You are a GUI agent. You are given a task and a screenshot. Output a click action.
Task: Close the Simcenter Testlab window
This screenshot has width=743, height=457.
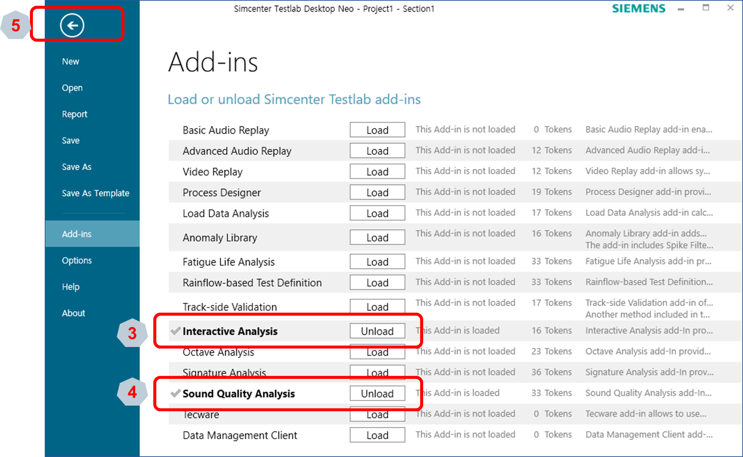click(x=730, y=8)
